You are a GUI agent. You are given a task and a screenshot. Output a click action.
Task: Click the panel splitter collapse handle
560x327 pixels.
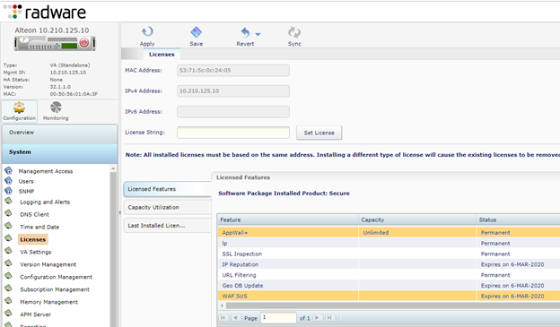pyautogui.click(x=119, y=212)
